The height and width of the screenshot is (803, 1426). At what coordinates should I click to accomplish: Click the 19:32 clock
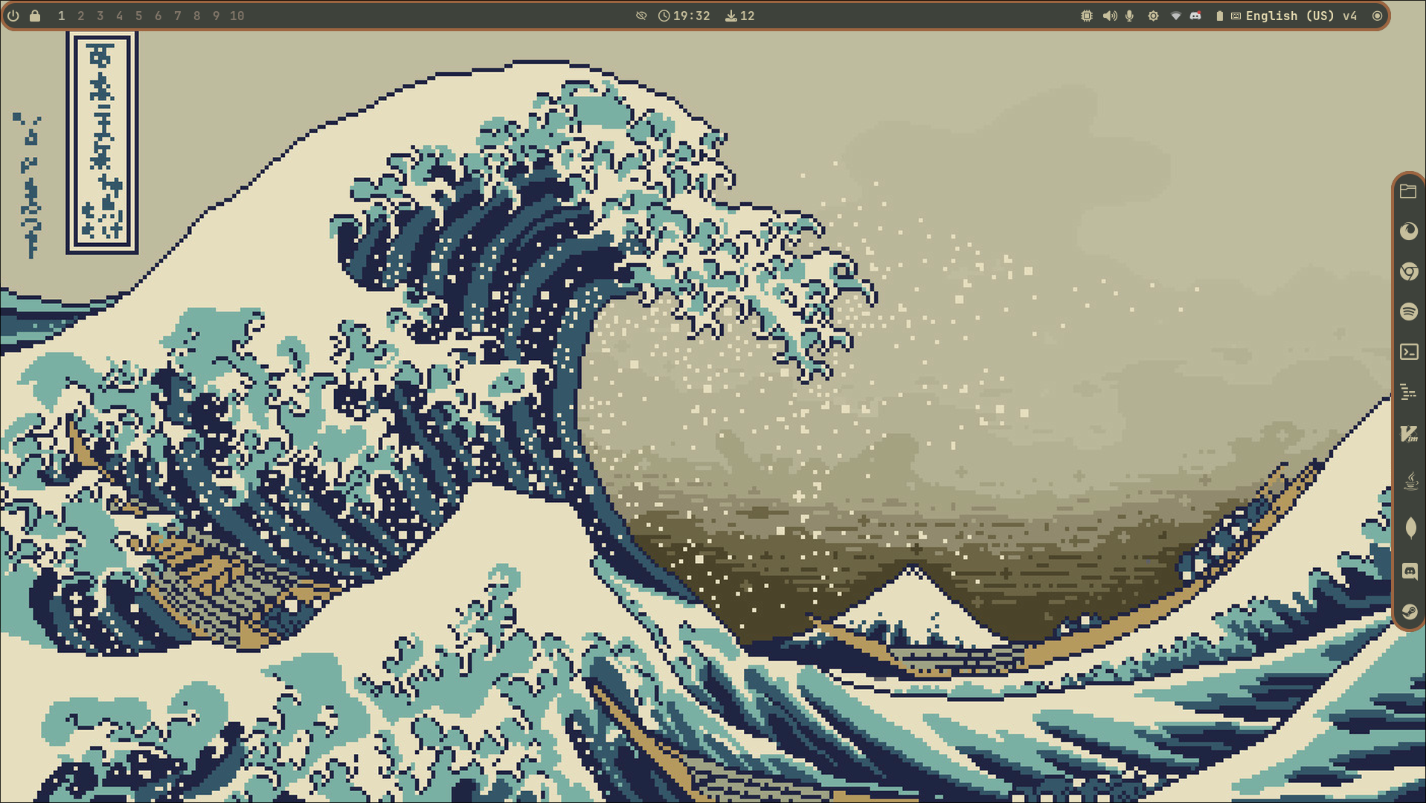[x=684, y=16]
